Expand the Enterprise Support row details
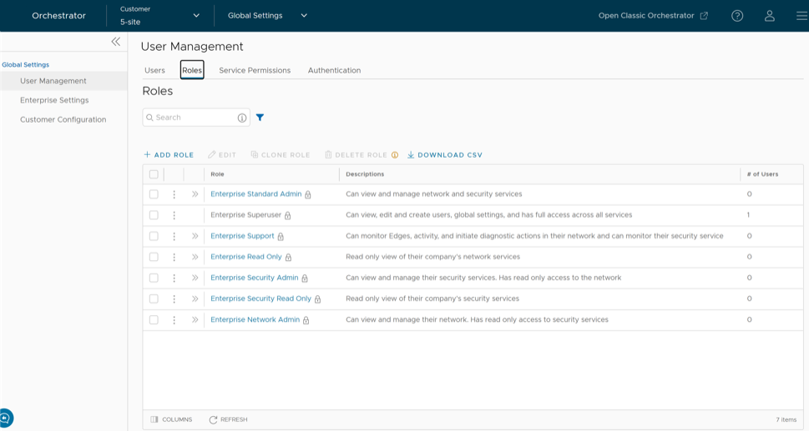The width and height of the screenshot is (809, 431). (x=195, y=236)
